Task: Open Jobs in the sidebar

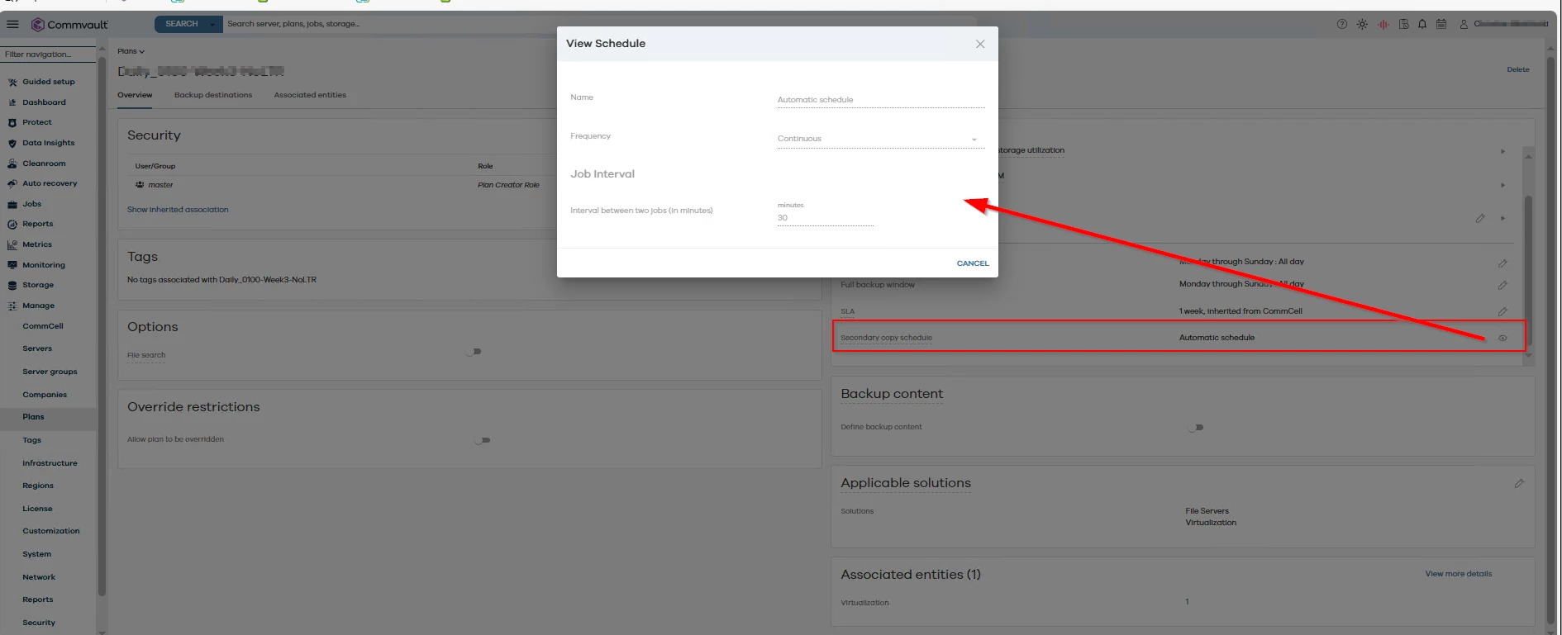Action: 31,204
